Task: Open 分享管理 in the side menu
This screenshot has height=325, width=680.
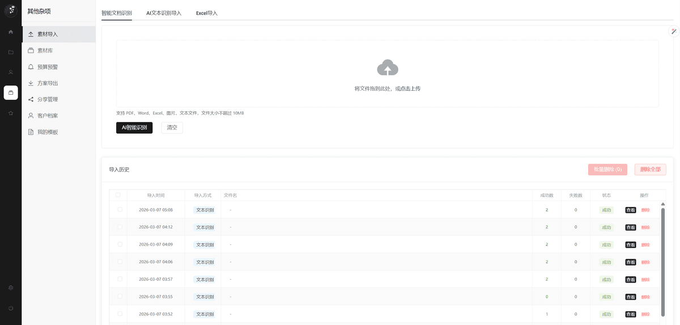Action: 48,99
